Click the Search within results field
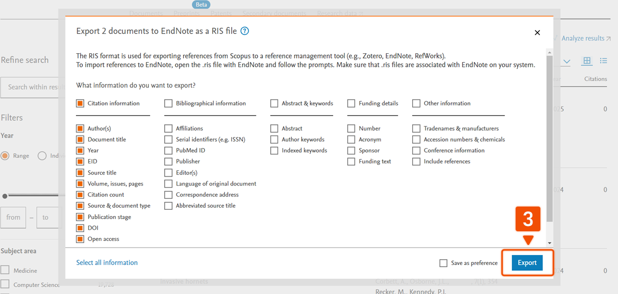 point(33,87)
